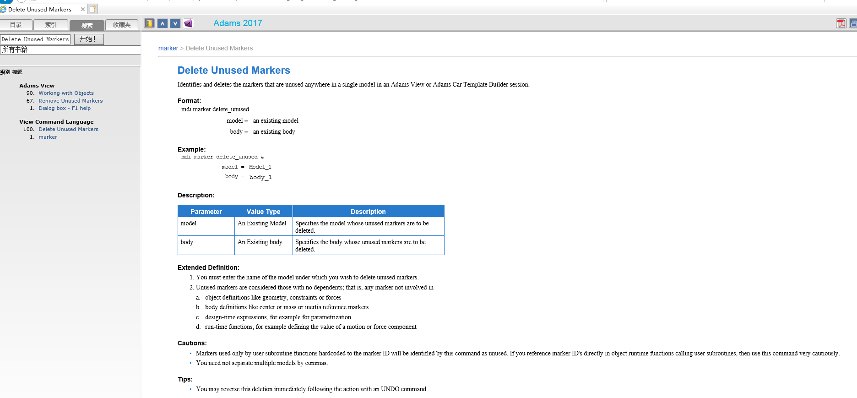Close the Delete Unused Markers browser tab
The width and height of the screenshot is (857, 398).
(82, 9)
